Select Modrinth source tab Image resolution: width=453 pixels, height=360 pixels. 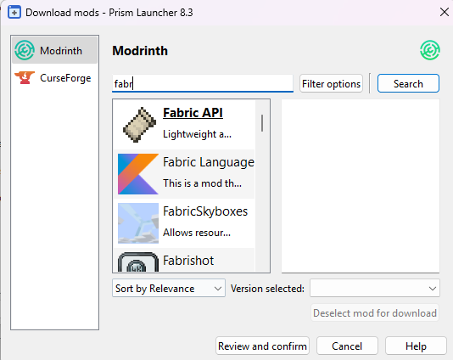pos(54,50)
